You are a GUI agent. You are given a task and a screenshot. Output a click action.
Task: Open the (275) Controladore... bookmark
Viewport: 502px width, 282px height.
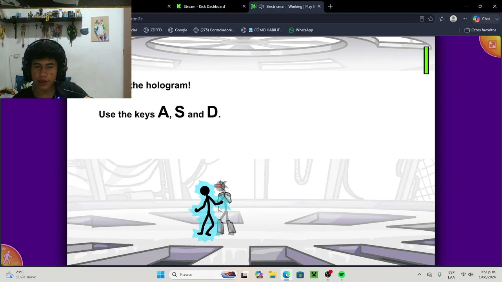click(214, 30)
